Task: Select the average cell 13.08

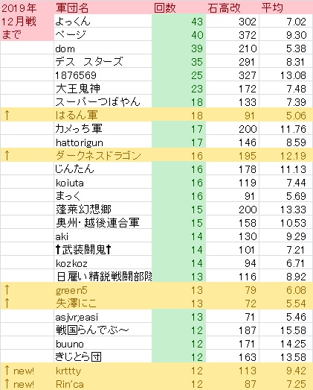Action: coord(285,75)
